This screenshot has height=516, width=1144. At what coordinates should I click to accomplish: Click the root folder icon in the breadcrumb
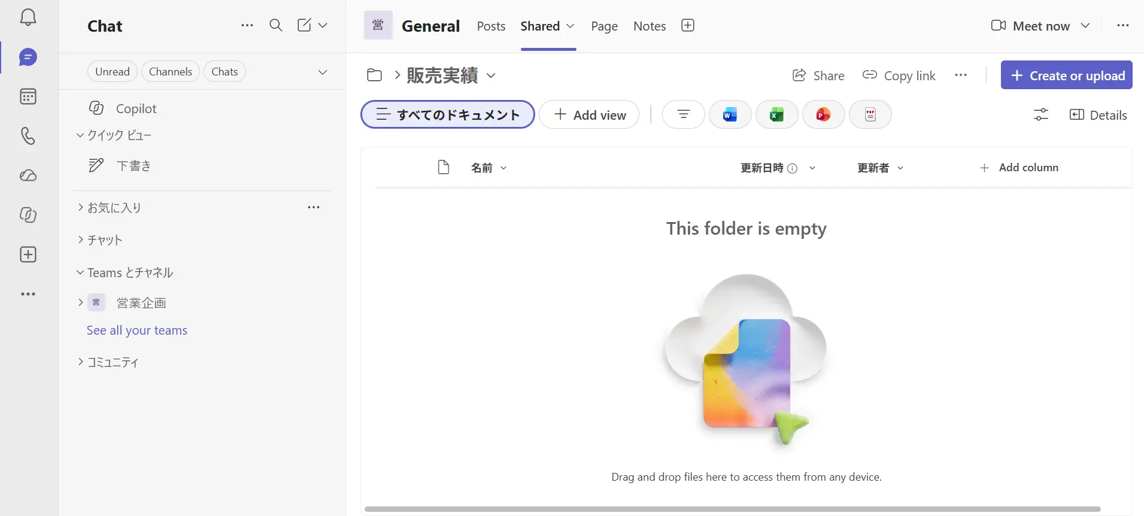tap(374, 75)
